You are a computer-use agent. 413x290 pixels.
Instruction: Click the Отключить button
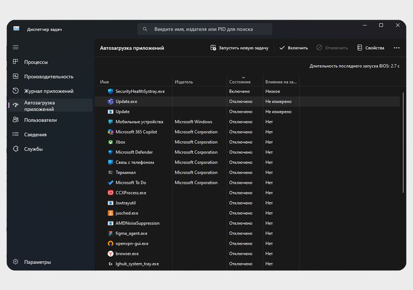332,48
